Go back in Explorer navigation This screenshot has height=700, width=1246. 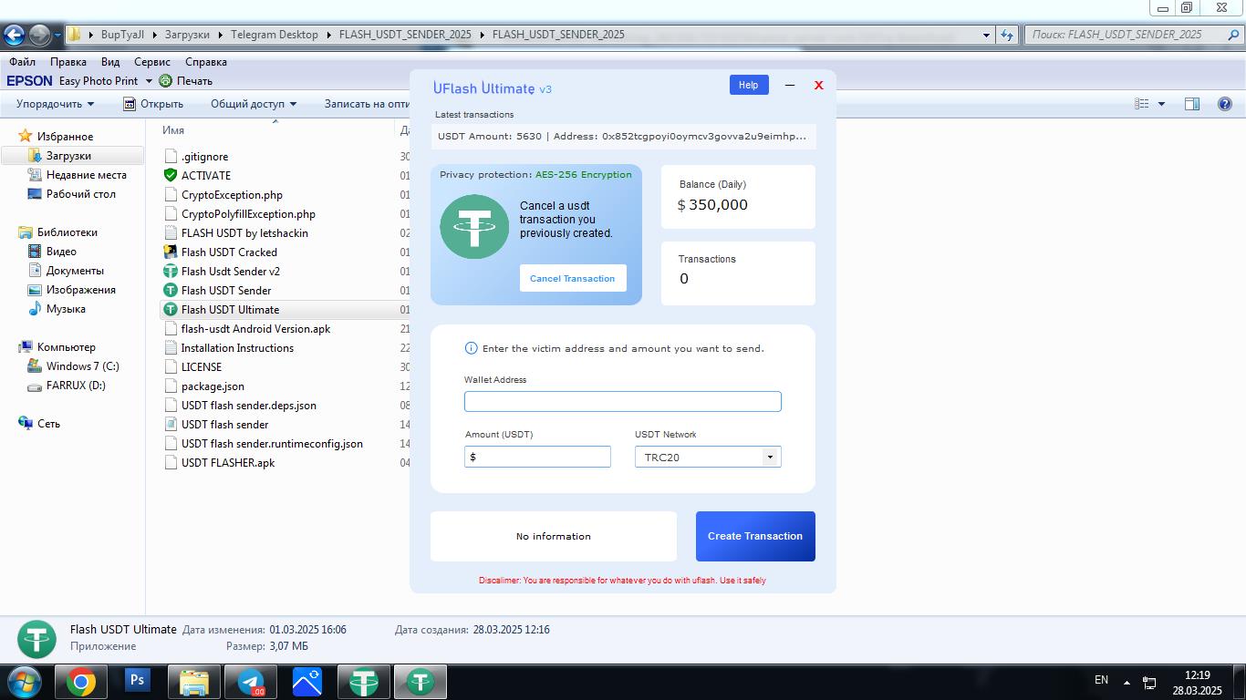pyautogui.click(x=14, y=36)
